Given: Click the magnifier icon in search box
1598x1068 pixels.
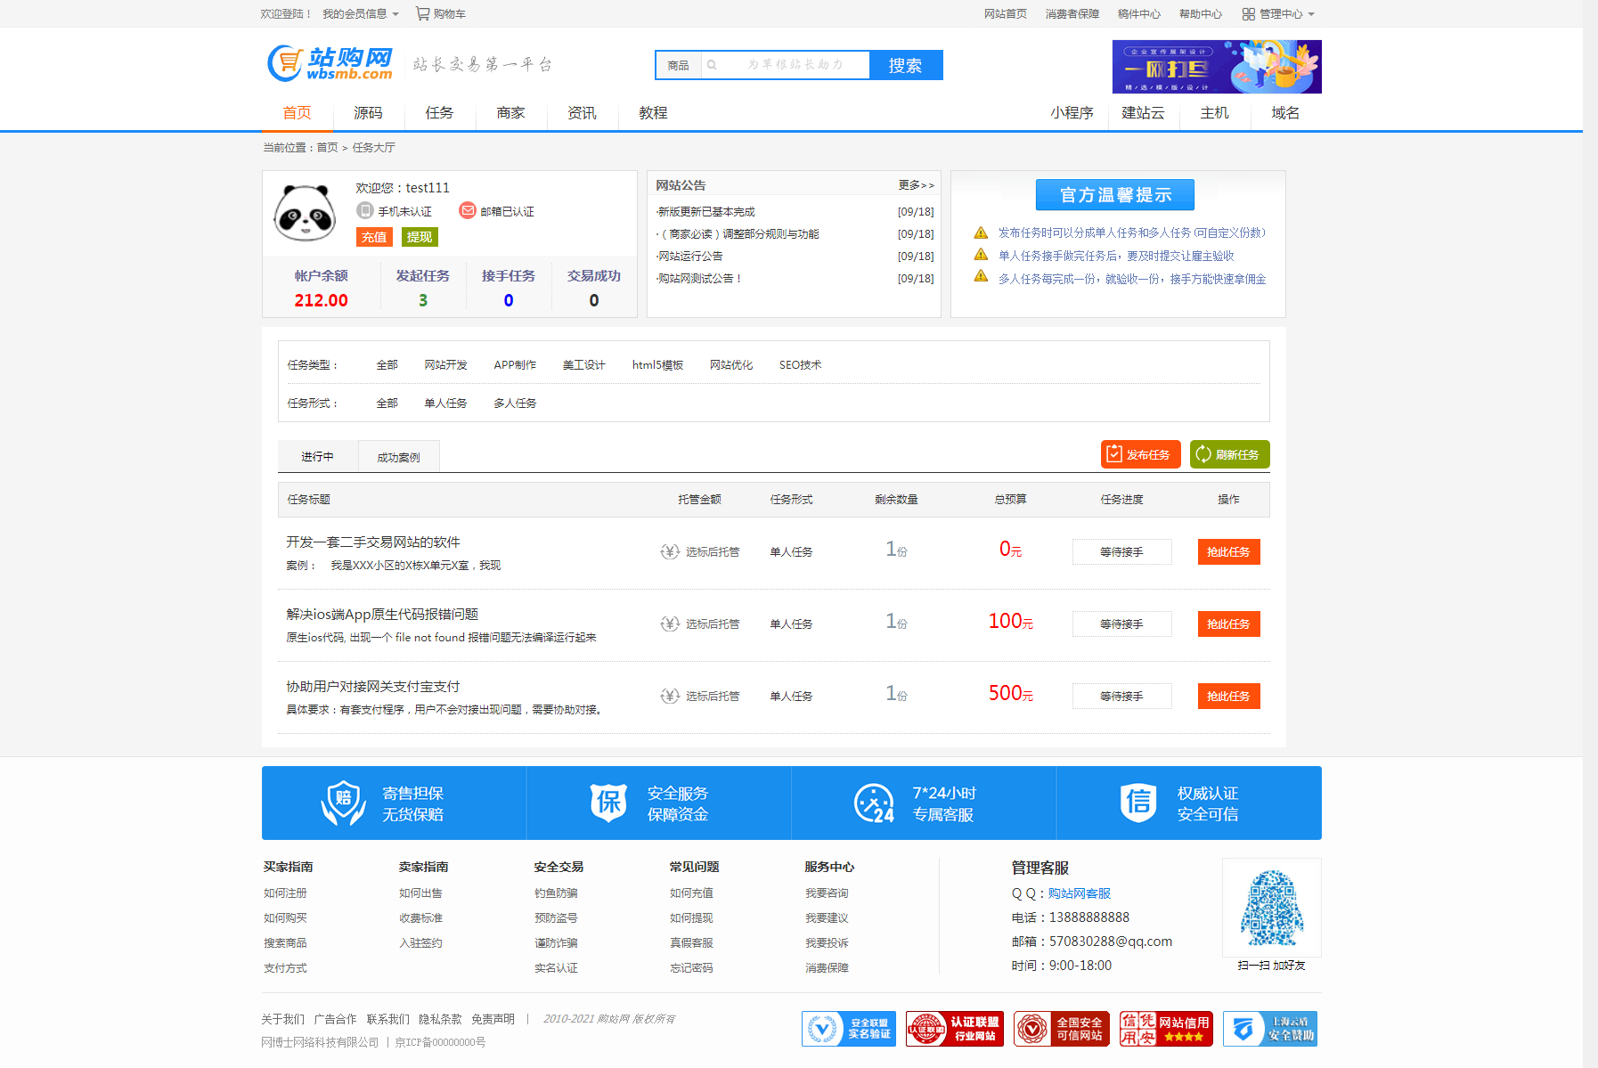Looking at the screenshot, I should (x=712, y=65).
